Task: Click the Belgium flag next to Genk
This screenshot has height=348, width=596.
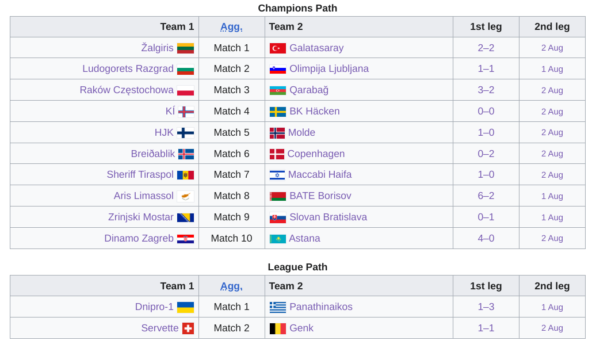Action: click(277, 328)
